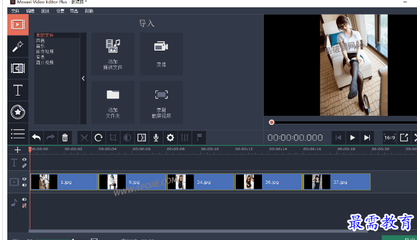This screenshot has width=417, height=240.
Task: Open the Filters magic wand tab
Action: [x=18, y=47]
